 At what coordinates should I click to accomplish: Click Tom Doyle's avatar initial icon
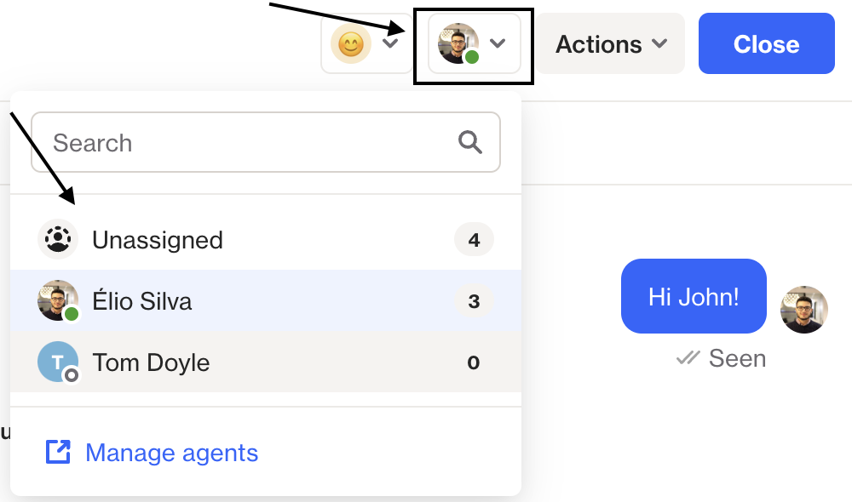tap(58, 362)
